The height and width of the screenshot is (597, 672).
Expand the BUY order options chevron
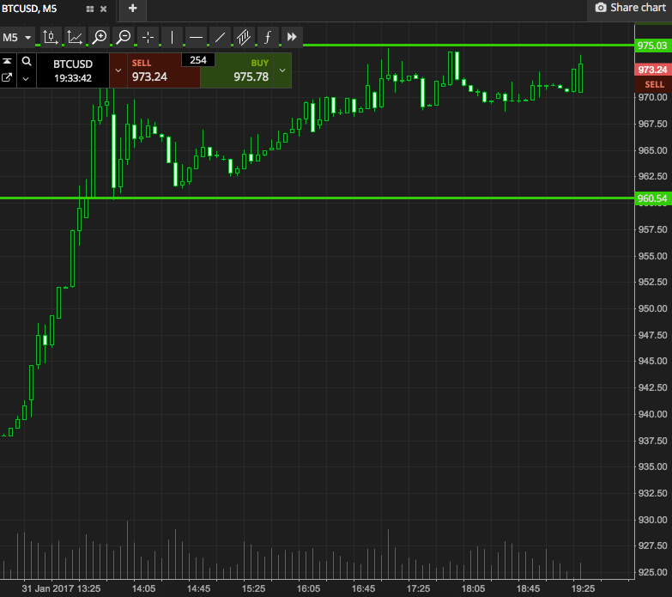click(x=282, y=70)
